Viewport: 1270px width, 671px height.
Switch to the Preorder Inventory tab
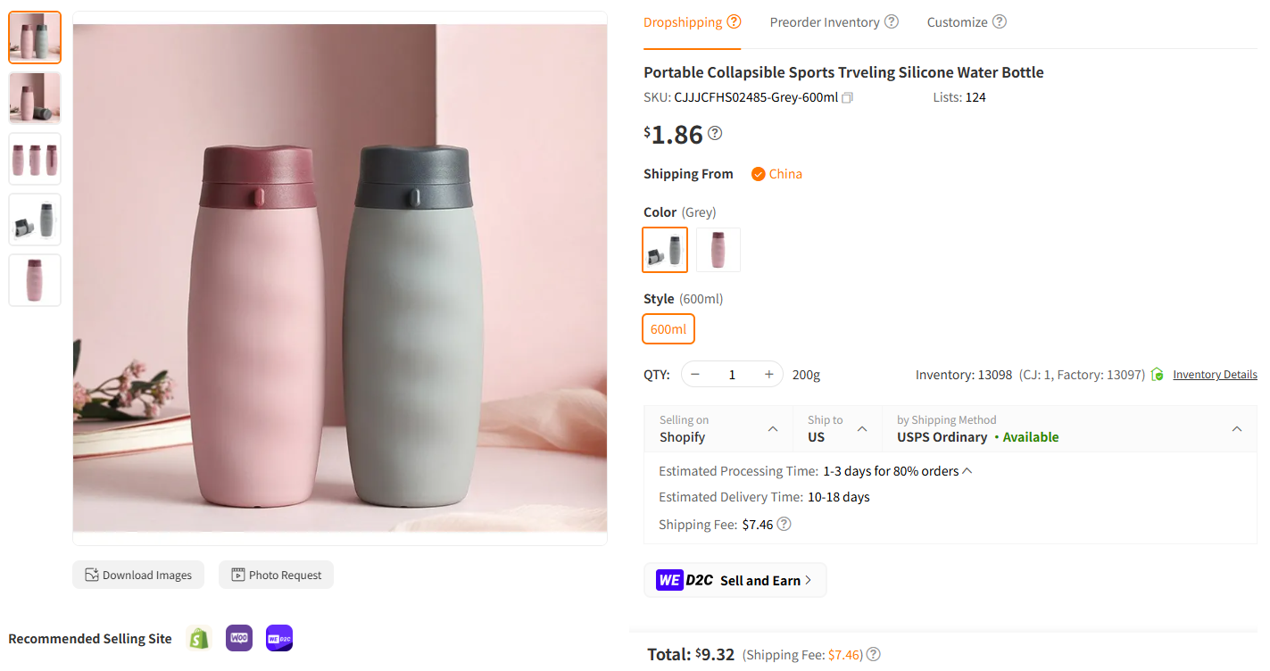tap(825, 21)
